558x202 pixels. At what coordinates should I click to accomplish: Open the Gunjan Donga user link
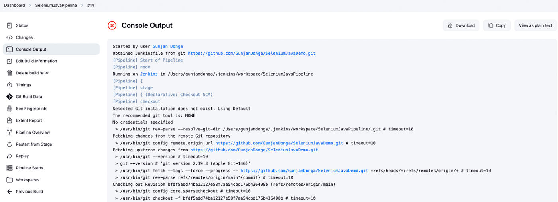[x=168, y=47]
